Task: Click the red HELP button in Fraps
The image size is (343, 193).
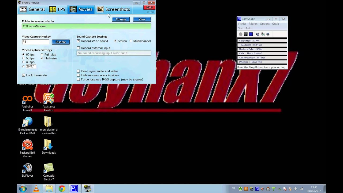Action: click(149, 8)
